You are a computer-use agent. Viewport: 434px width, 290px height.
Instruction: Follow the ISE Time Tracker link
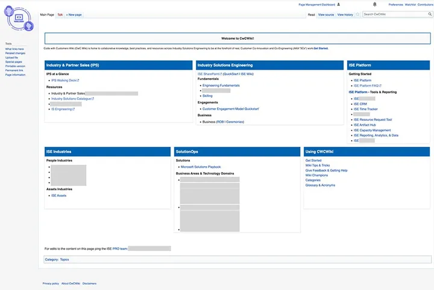(x=365, y=109)
